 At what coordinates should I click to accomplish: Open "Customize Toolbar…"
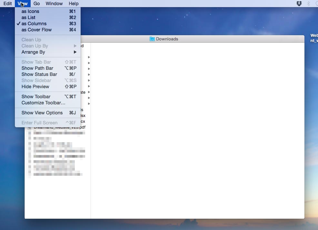42,103
